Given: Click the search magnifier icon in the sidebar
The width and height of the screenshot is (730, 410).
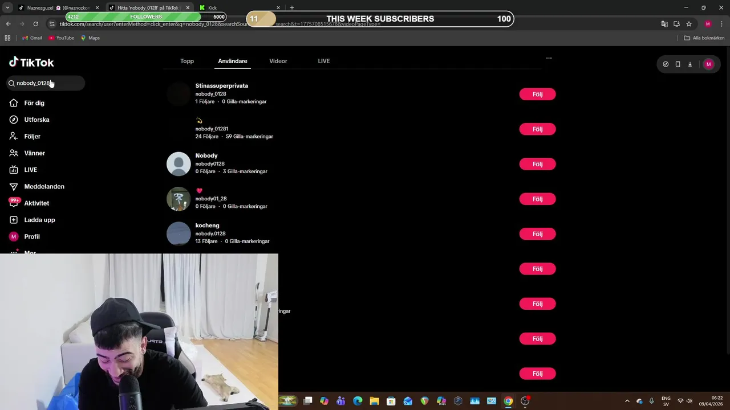Looking at the screenshot, I should (x=11, y=83).
